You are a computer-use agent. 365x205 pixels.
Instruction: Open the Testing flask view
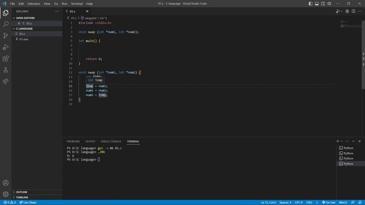pyautogui.click(x=6, y=69)
